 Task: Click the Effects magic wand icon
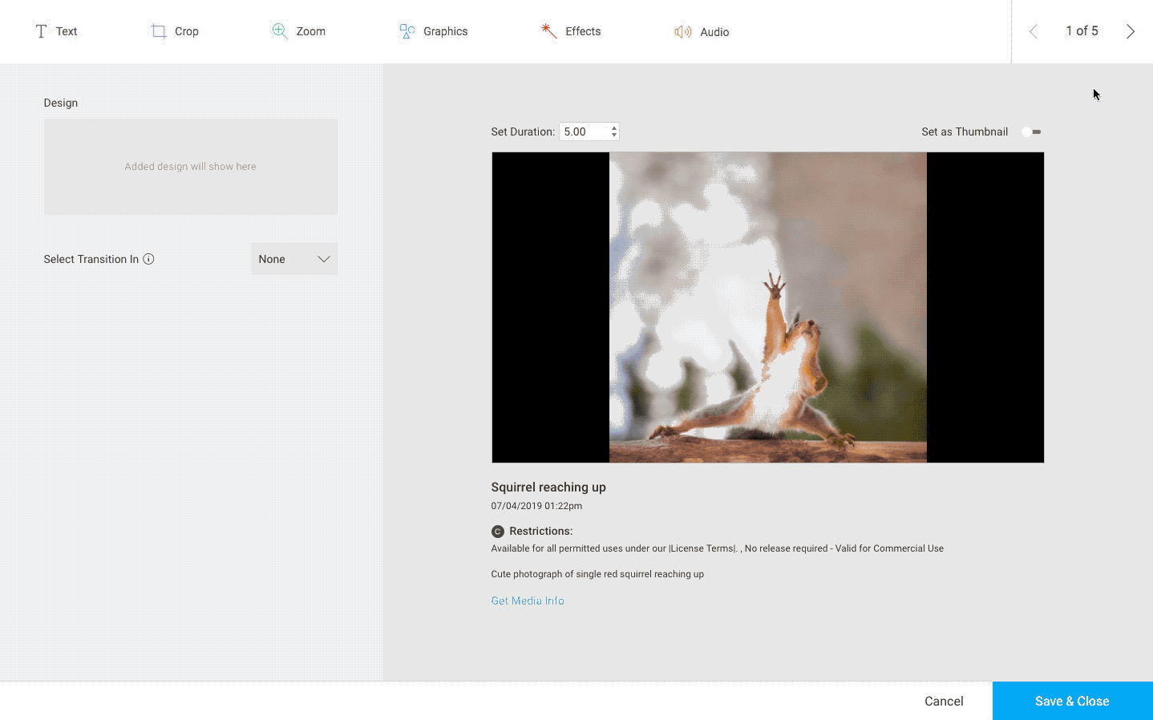click(x=549, y=31)
